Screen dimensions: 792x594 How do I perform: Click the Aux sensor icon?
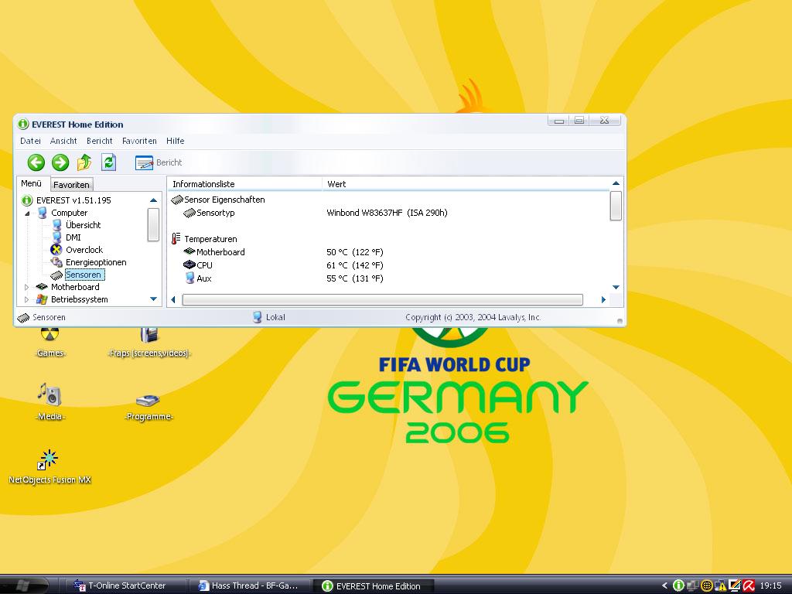[190, 278]
